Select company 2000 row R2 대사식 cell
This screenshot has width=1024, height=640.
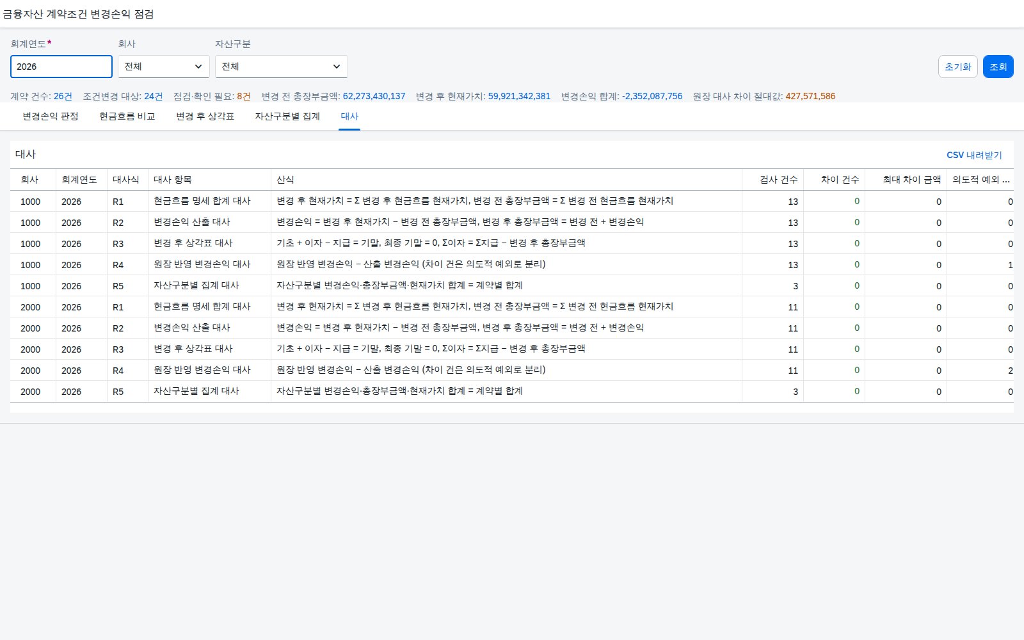click(128, 328)
